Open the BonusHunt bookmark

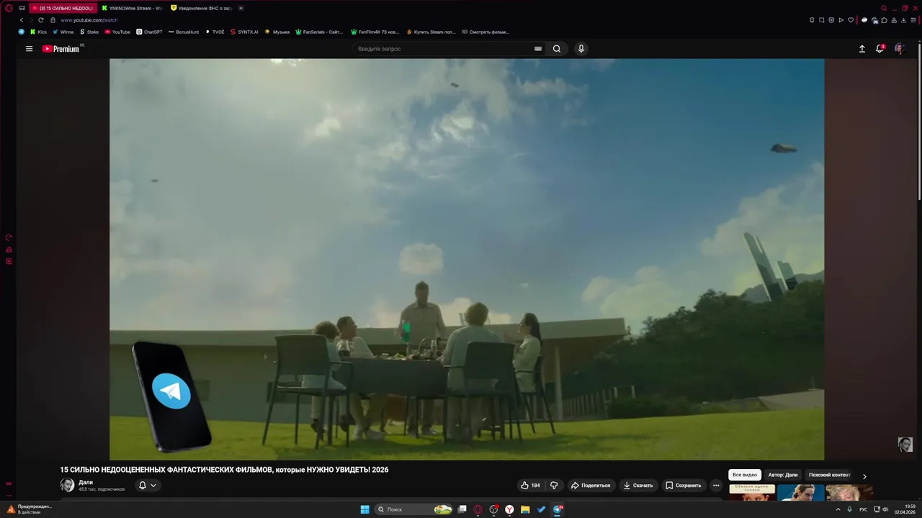183,32
